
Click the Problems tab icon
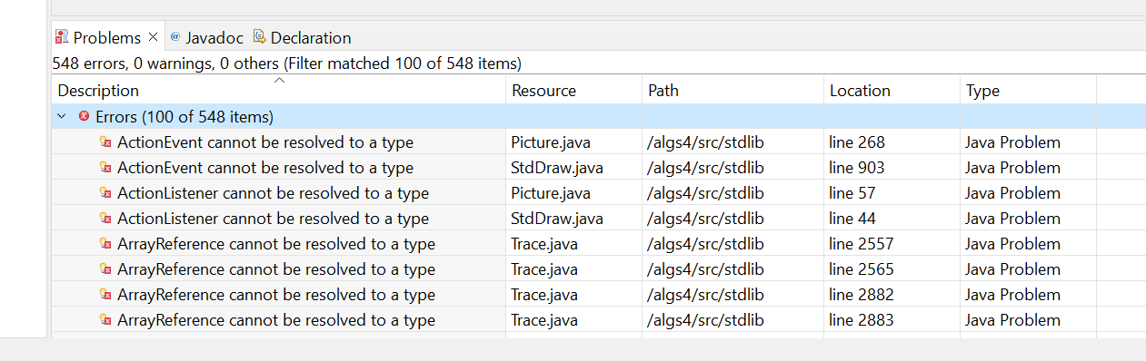pyautogui.click(x=62, y=37)
